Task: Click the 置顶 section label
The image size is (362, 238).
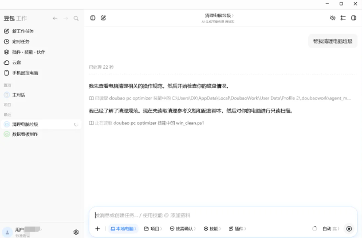Action: pos(7,85)
